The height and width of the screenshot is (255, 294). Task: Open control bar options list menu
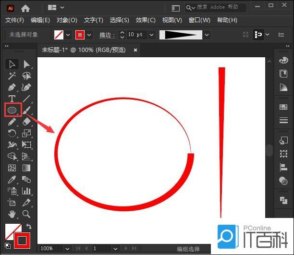click(x=281, y=35)
